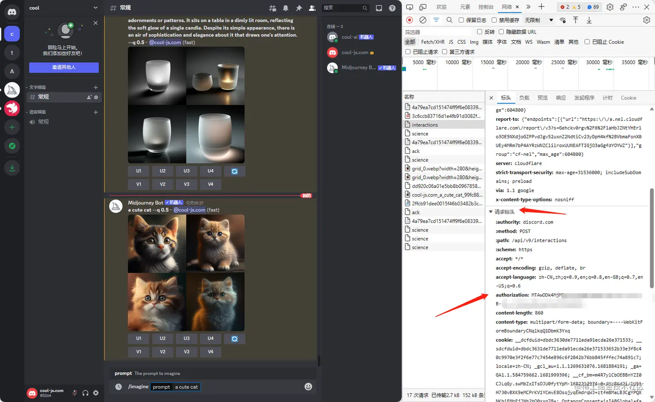Viewport: 655px width, 402px height.
Task: Open the threads icon in channel header
Action: (272, 8)
